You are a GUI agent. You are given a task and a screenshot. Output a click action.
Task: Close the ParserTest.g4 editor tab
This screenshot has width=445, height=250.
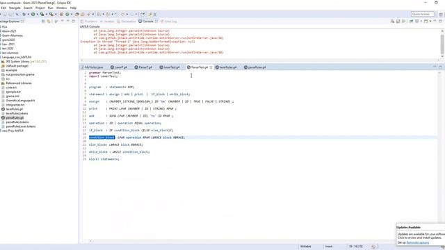(211, 67)
